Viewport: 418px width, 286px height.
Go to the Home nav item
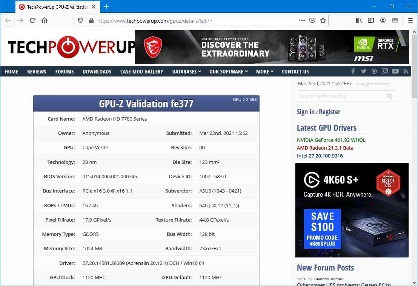pyautogui.click(x=11, y=72)
